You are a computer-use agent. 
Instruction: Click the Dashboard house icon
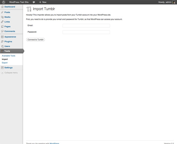coord(2,7)
